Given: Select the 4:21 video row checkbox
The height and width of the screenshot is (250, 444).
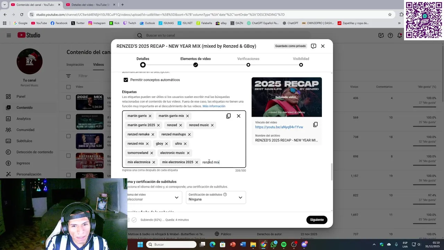Looking at the screenshot, I should tap(68, 117).
